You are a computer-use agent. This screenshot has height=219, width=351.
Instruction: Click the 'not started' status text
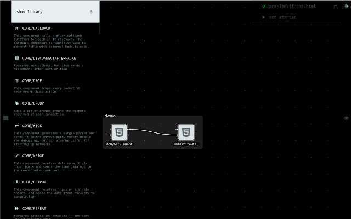283,17
